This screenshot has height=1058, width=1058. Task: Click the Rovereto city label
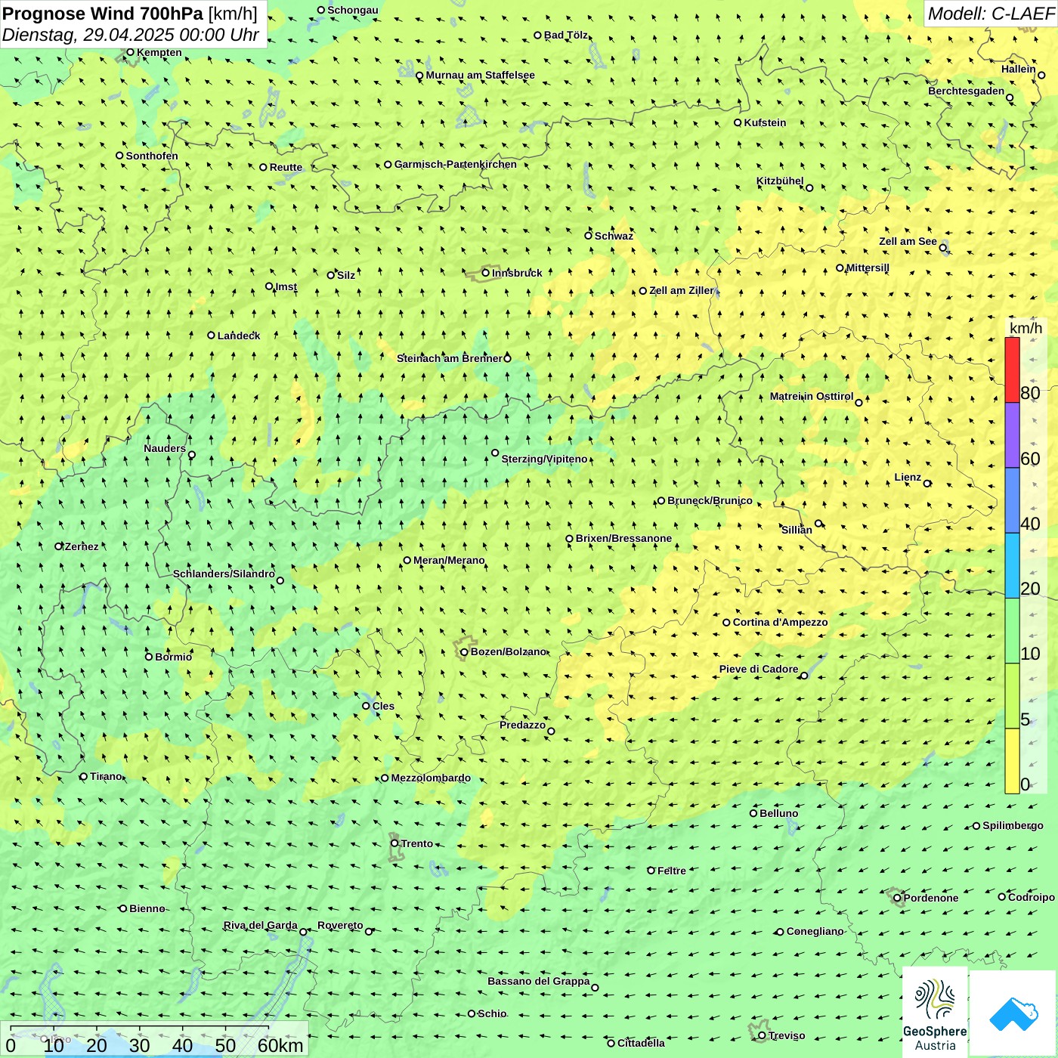tap(340, 925)
